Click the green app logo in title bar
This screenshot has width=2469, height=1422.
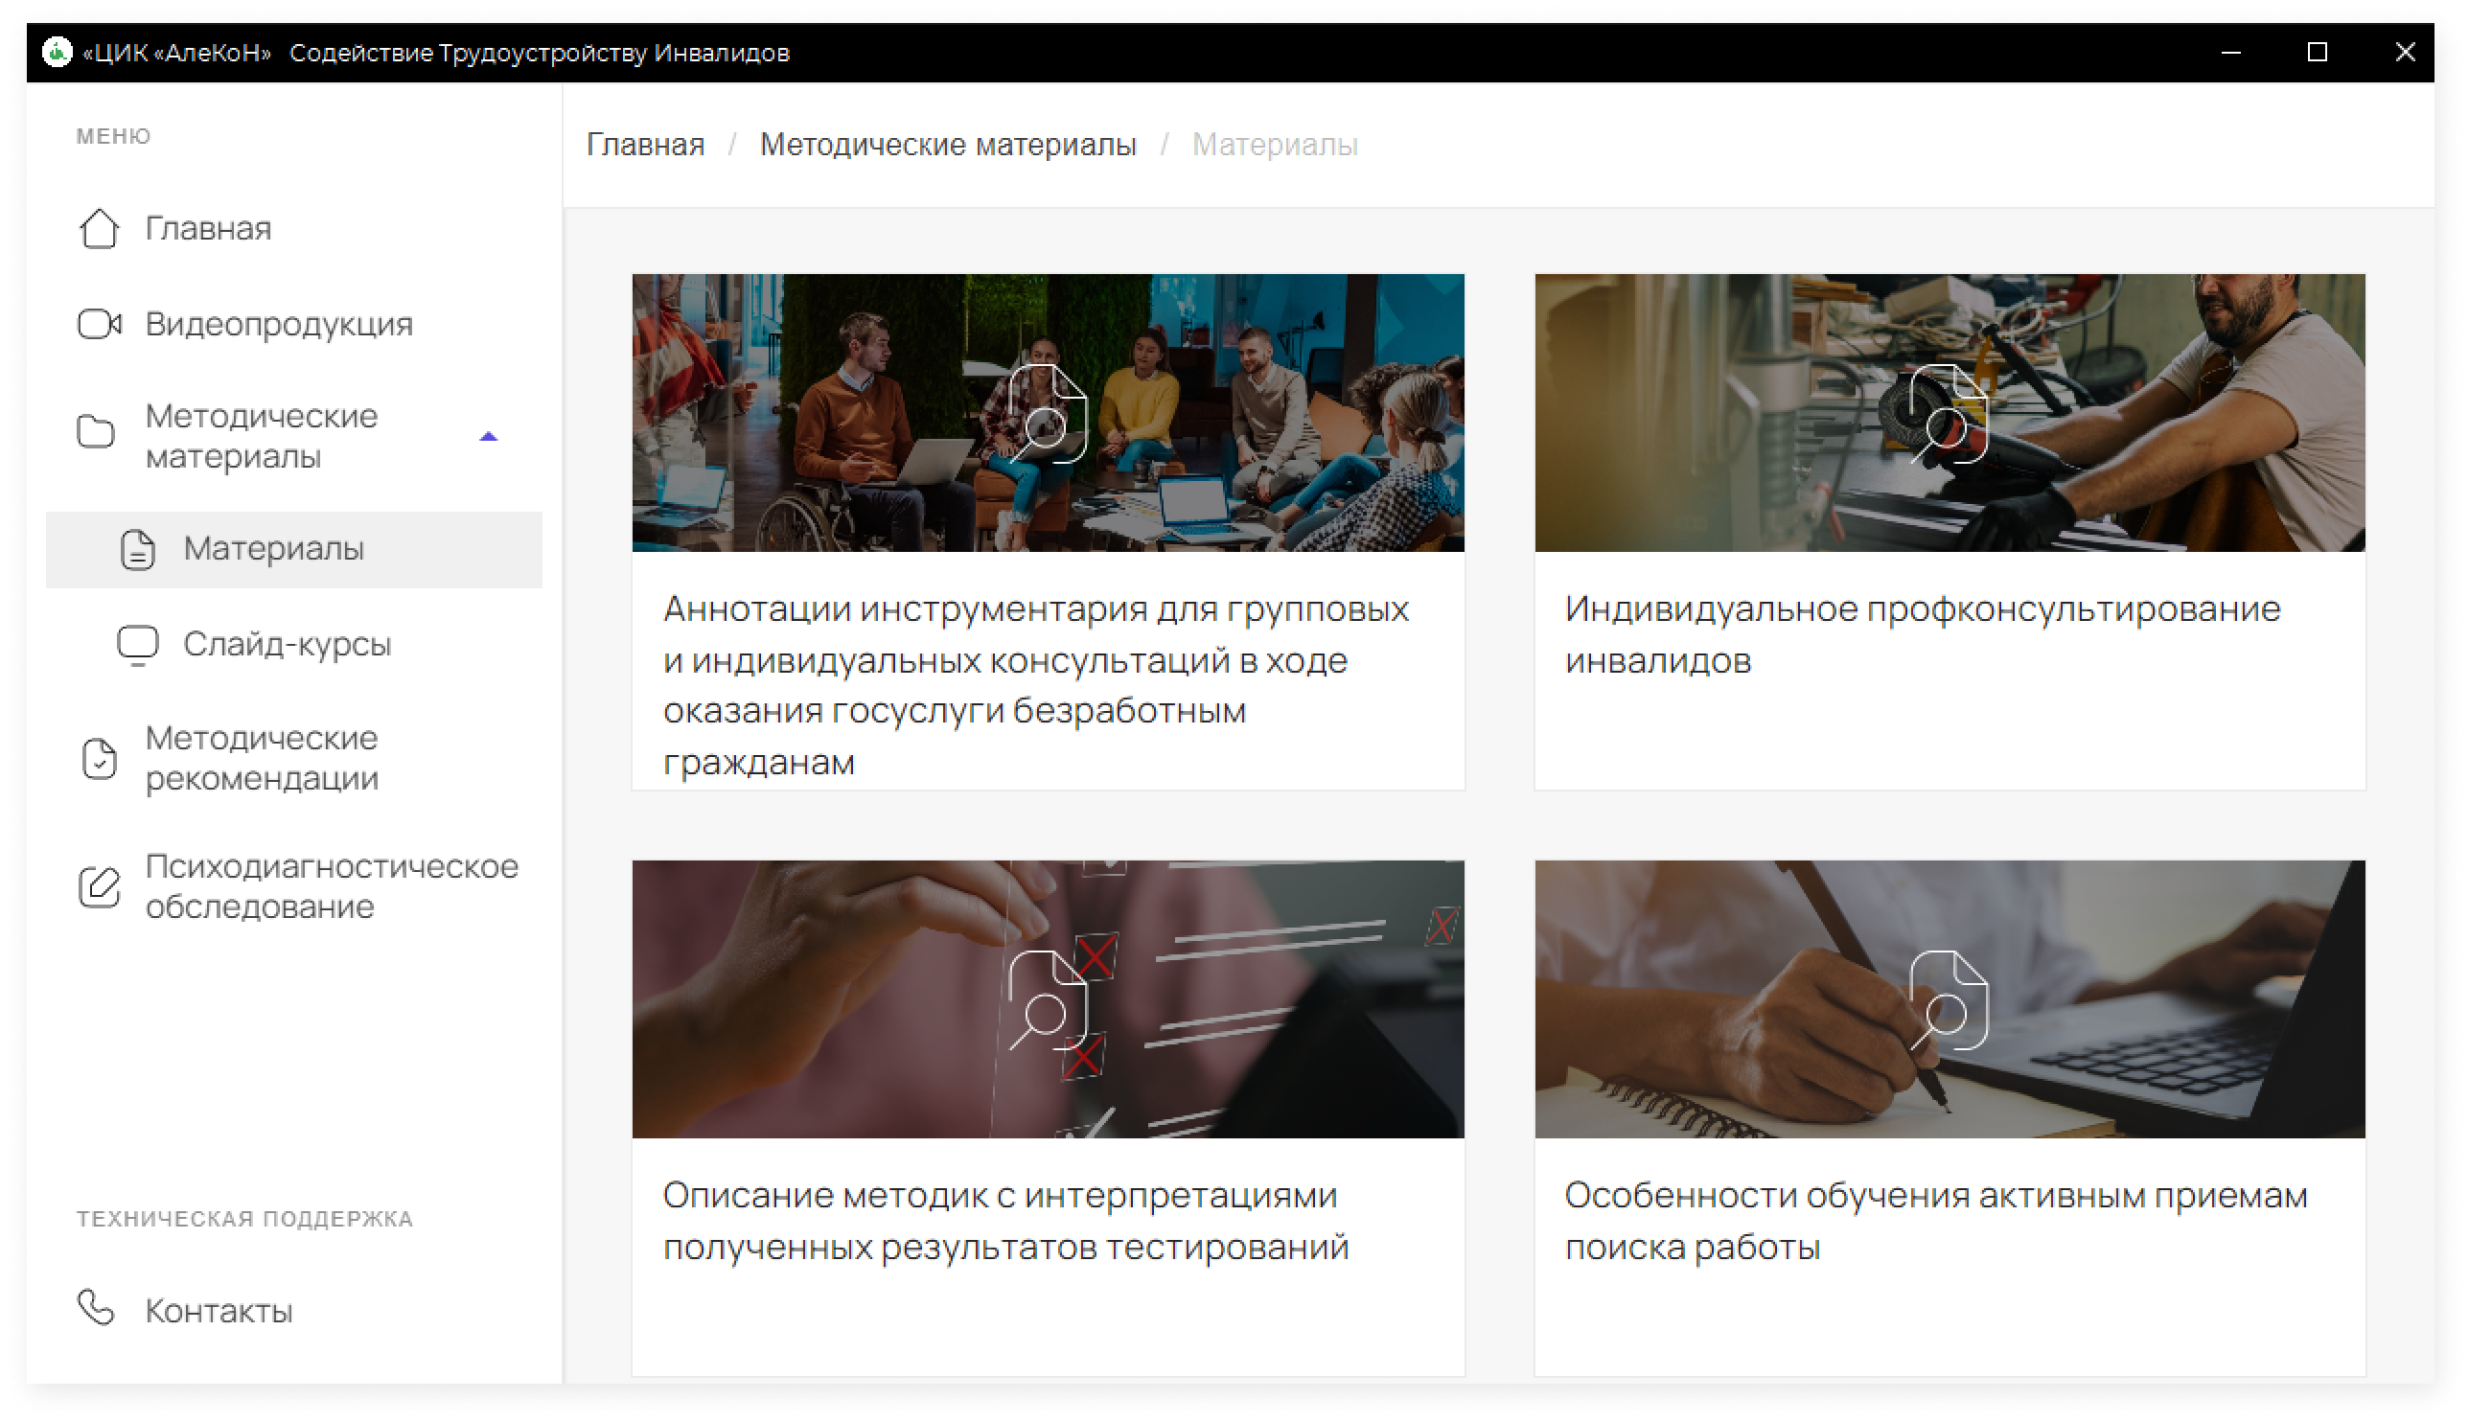point(57,52)
